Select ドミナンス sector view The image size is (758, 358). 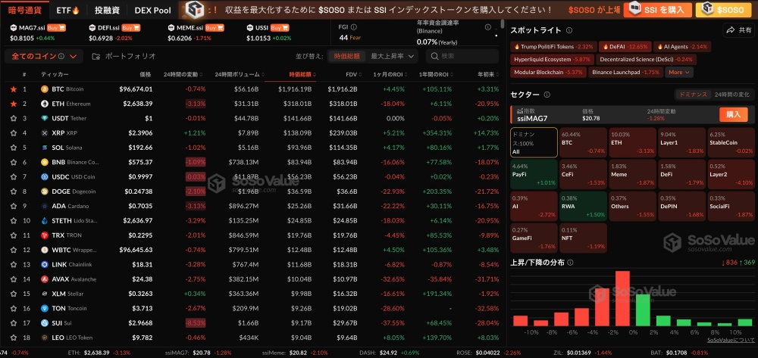[694, 95]
